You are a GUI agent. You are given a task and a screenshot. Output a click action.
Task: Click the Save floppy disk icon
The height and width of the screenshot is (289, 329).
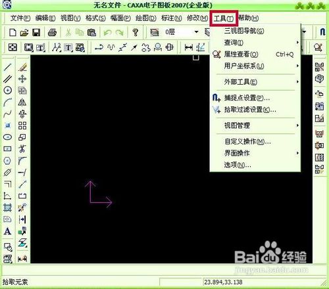click(36, 32)
